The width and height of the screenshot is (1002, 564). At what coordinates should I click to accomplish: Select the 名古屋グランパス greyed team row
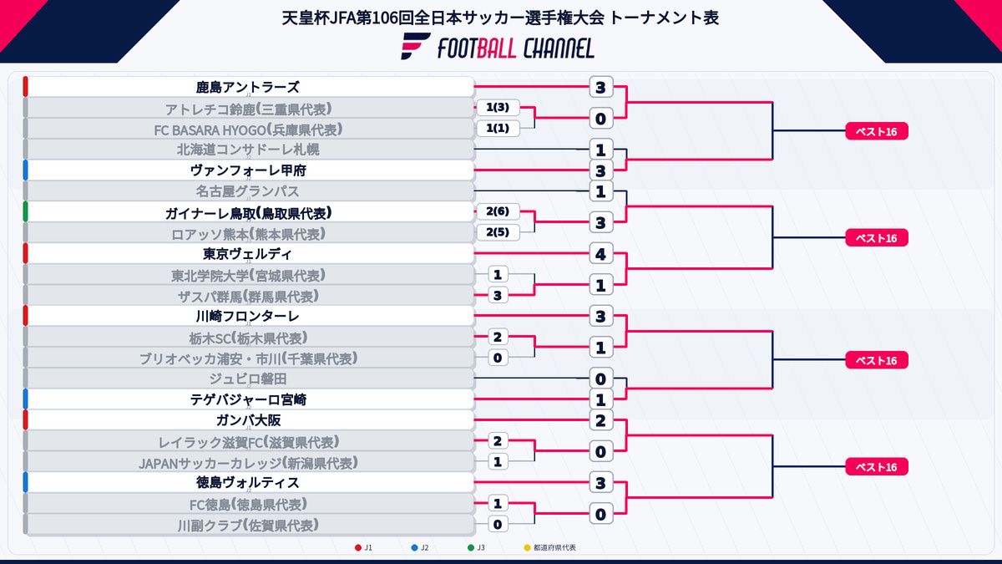tap(248, 191)
